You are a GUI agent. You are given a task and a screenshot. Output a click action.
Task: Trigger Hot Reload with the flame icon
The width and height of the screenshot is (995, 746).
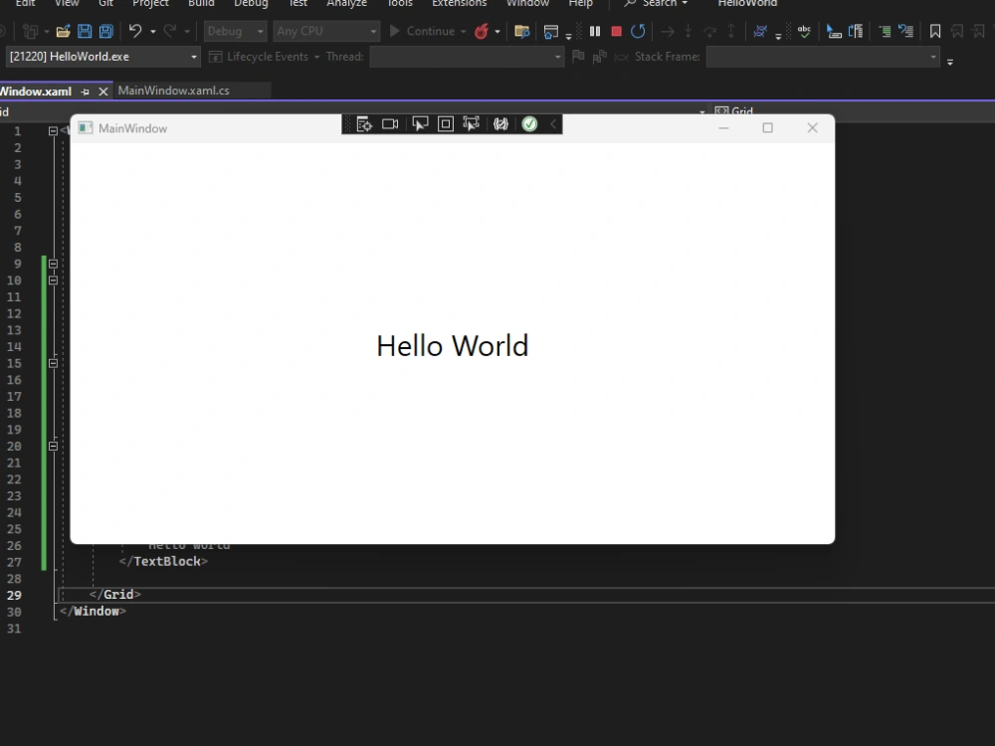(x=481, y=31)
